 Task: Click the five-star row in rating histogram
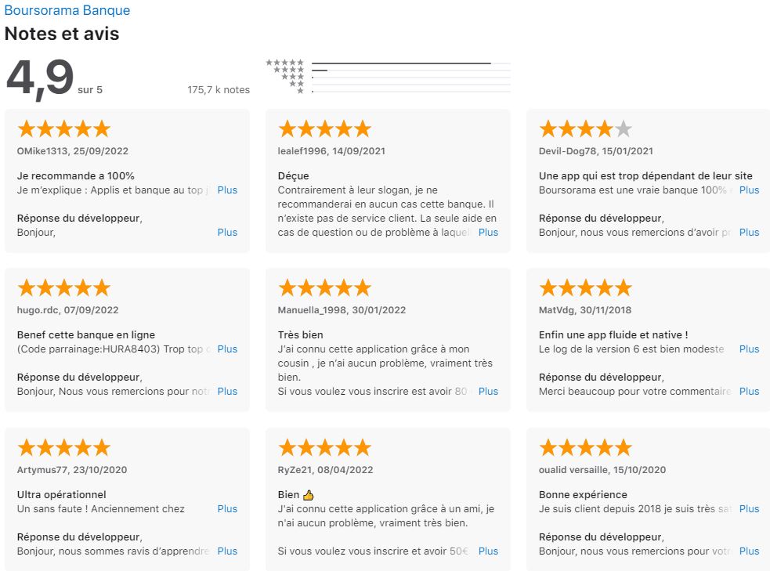coord(285,63)
